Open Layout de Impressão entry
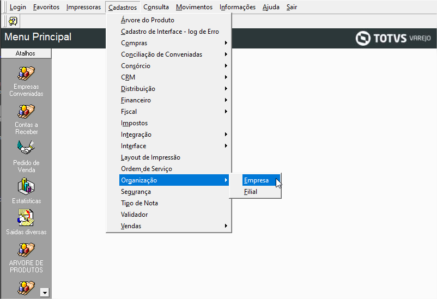Viewport: 437px width, 299px height. [150, 157]
